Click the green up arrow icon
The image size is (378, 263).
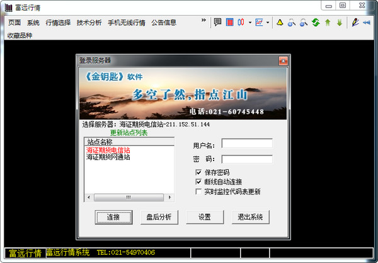click(328, 23)
